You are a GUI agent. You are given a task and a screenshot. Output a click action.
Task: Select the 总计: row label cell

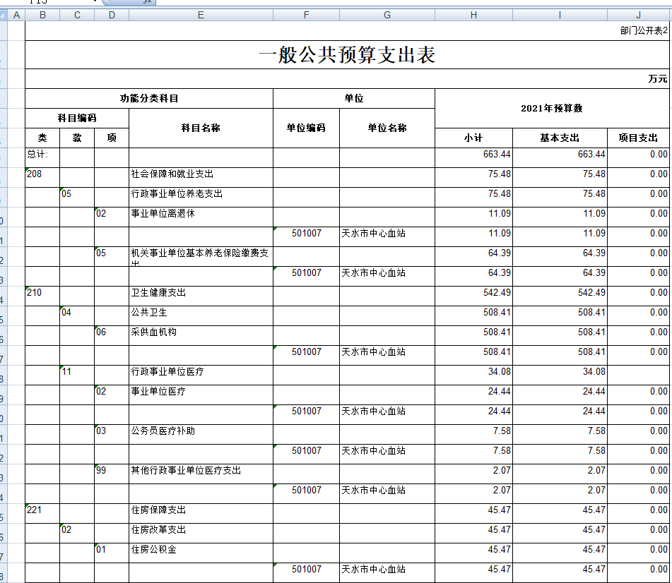click(x=42, y=154)
